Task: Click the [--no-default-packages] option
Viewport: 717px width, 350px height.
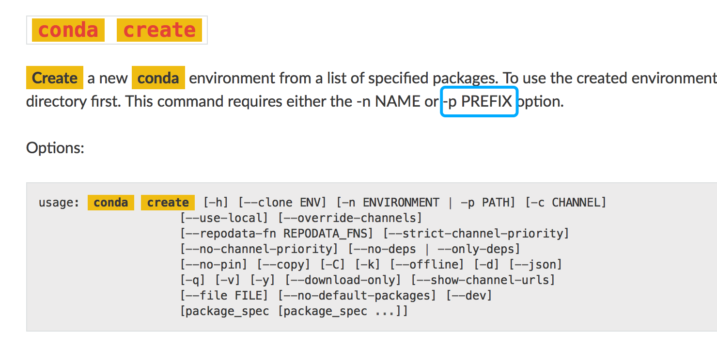Action: click(x=357, y=295)
